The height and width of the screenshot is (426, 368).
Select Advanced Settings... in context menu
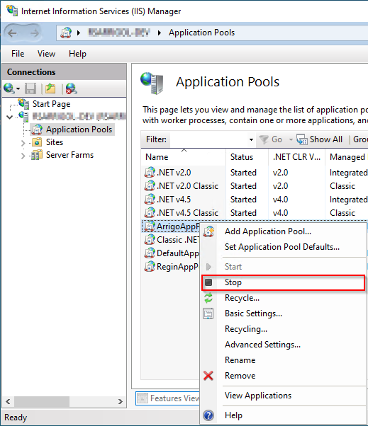262,345
